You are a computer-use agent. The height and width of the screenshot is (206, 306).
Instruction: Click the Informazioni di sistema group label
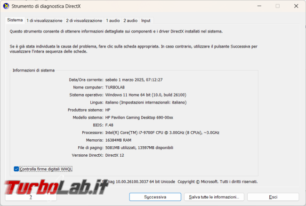pyautogui.click(x=33, y=71)
